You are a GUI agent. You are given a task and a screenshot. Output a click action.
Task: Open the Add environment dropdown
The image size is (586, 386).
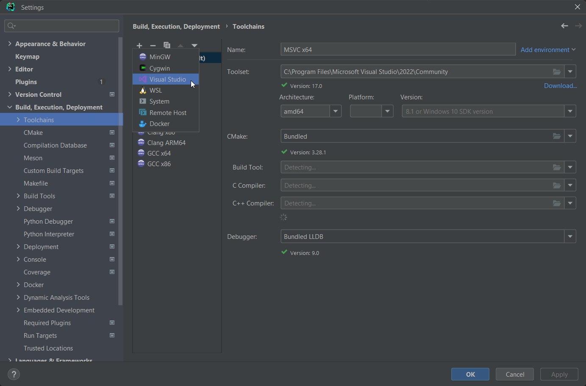pos(548,49)
